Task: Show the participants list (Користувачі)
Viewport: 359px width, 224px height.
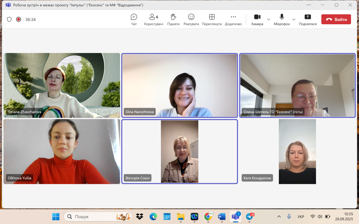Action: (153, 20)
